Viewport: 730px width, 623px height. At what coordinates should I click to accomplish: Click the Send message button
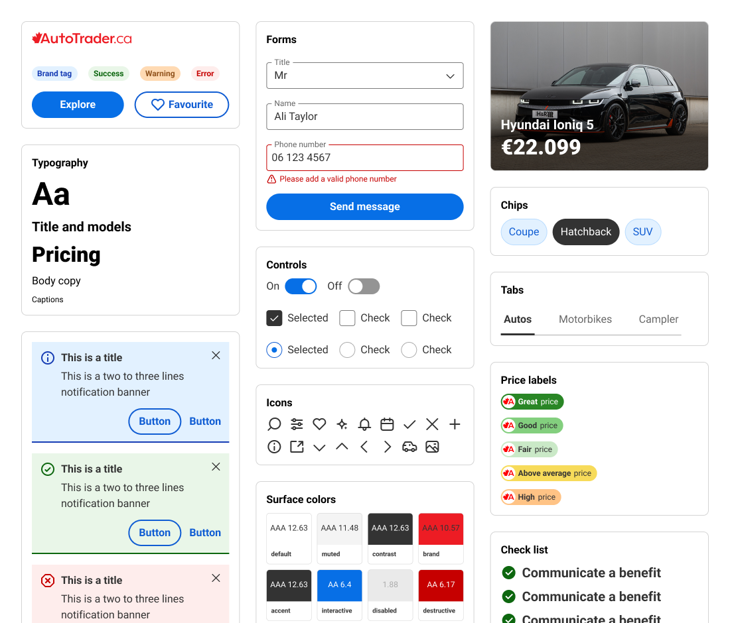365,206
